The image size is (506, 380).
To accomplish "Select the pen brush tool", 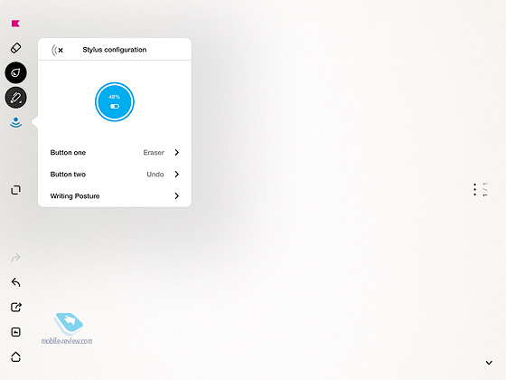I will [x=16, y=98].
